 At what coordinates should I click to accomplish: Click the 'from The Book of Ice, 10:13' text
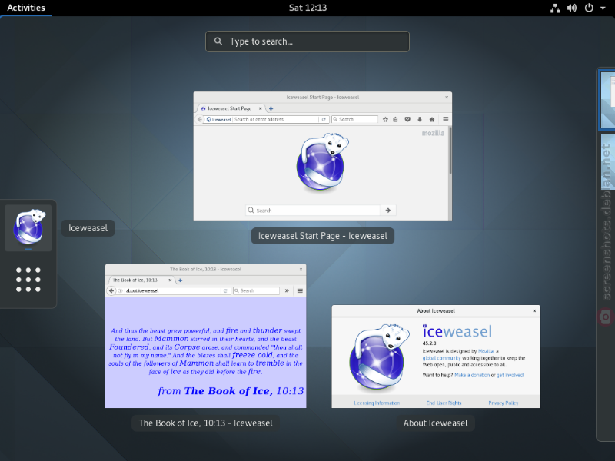231,391
